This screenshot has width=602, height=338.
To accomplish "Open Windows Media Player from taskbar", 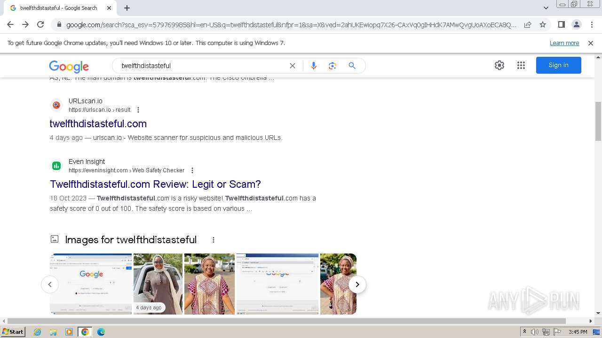I will pos(69,332).
